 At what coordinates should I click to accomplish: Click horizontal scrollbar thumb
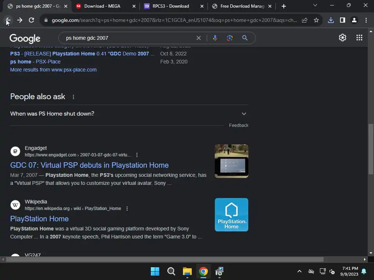tap(165, 260)
